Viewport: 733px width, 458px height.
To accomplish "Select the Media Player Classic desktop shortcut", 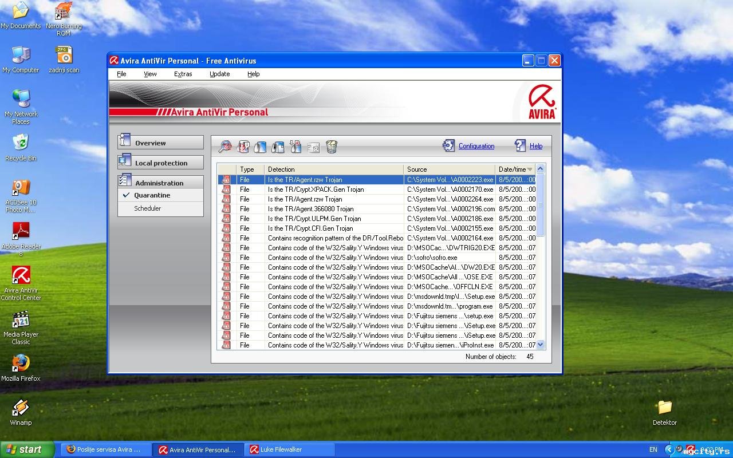I will pos(21,327).
